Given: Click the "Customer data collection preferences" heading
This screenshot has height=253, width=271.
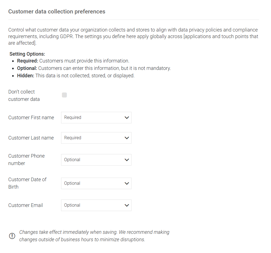Looking at the screenshot, I should pyautogui.click(x=57, y=12).
